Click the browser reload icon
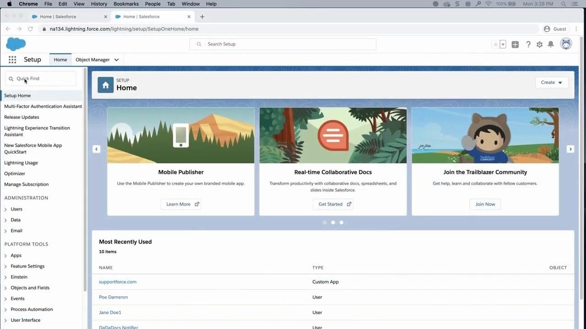This screenshot has width=586, height=329. tap(30, 29)
